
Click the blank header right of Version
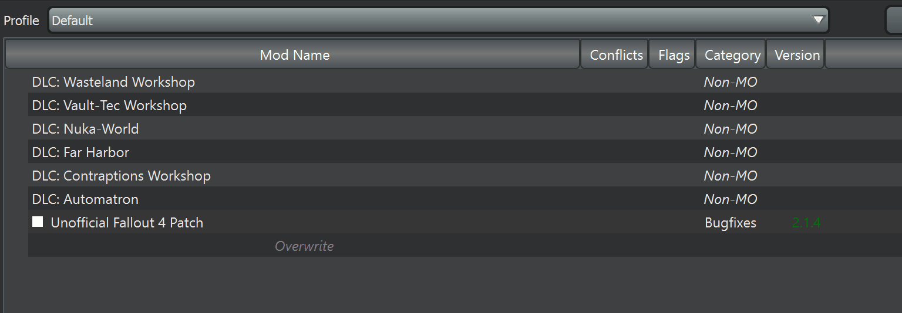coord(863,55)
